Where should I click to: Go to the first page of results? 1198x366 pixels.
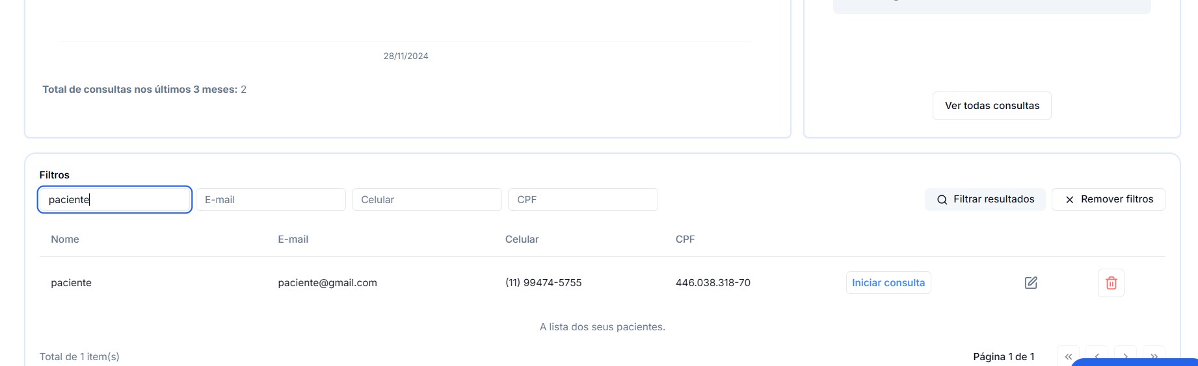(x=1068, y=356)
